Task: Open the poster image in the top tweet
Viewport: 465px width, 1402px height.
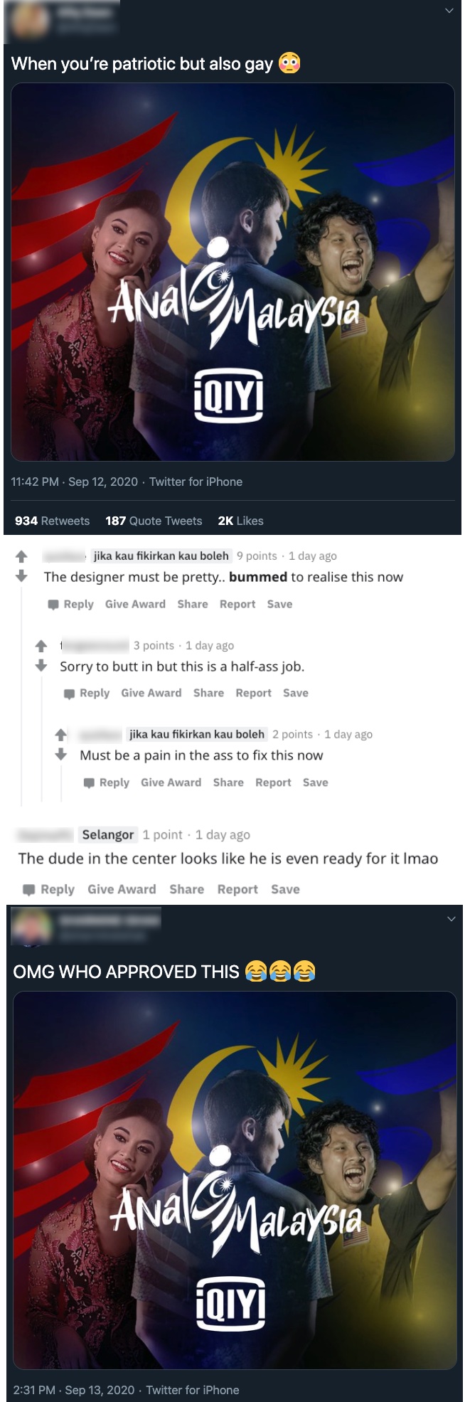Action: coord(232,272)
